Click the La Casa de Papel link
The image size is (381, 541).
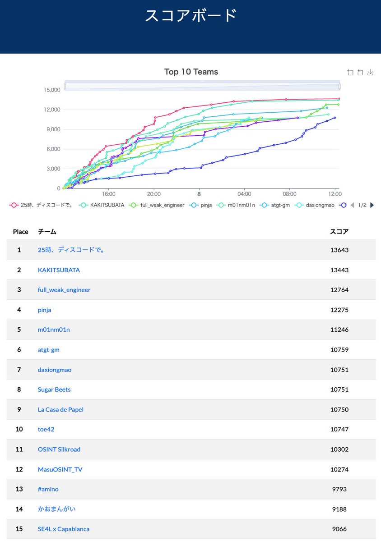[60, 409]
